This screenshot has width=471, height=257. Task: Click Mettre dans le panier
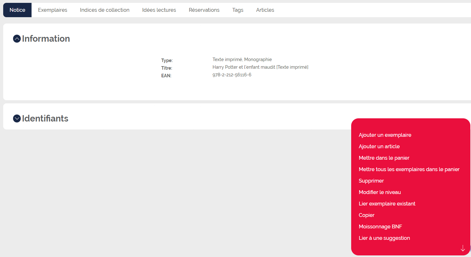point(384,158)
